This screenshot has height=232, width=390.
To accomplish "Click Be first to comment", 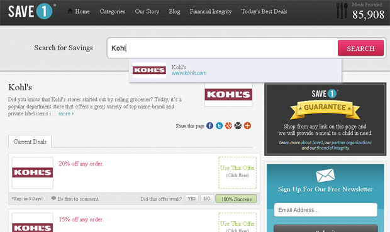I will click(x=78, y=199).
